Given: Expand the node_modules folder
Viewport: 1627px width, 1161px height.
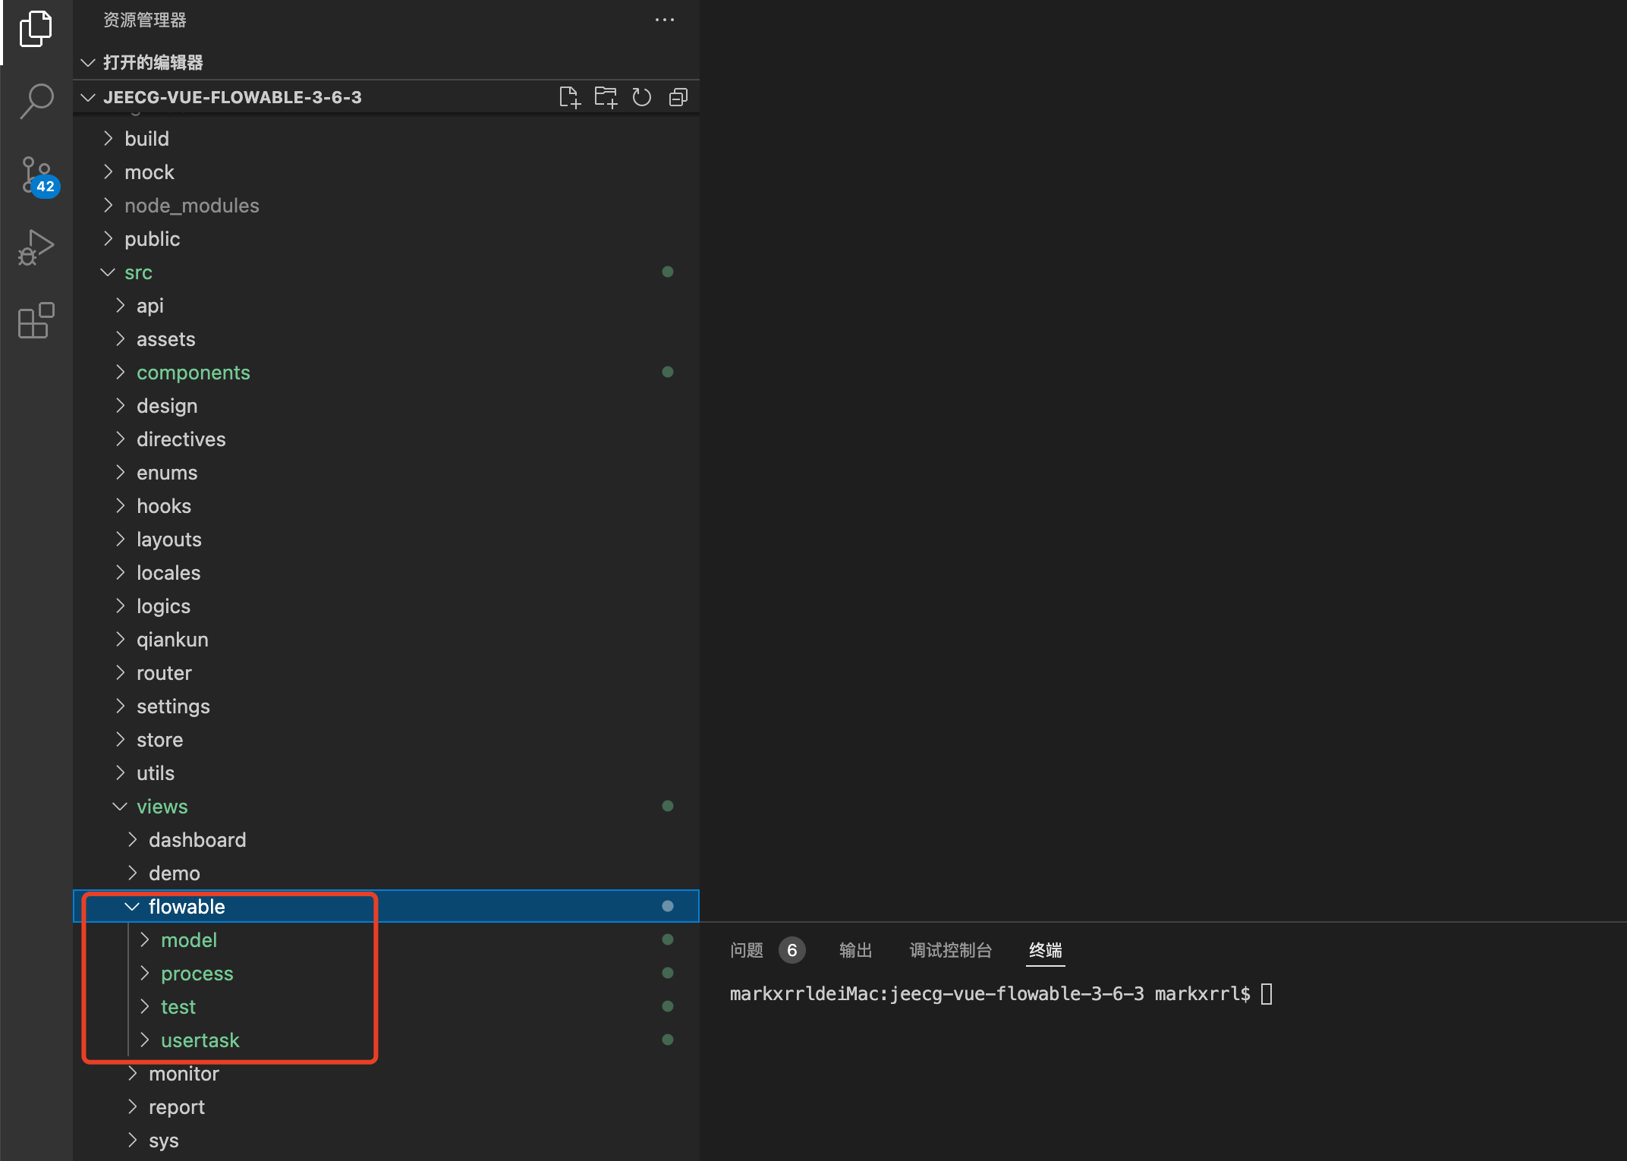Looking at the screenshot, I should [386, 206].
